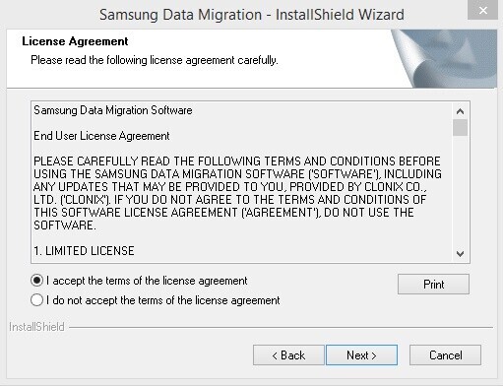Viewport: 503px width, 386px height.
Task: Select the do not accept radio button
Action: 36,300
